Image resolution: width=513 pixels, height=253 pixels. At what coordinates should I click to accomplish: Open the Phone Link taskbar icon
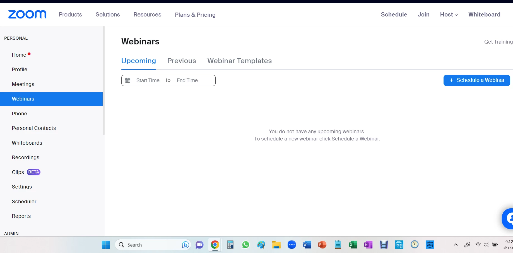399,245
